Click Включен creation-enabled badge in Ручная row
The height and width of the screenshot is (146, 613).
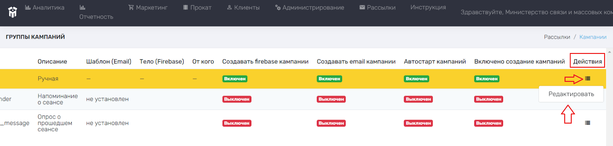tap(487, 79)
